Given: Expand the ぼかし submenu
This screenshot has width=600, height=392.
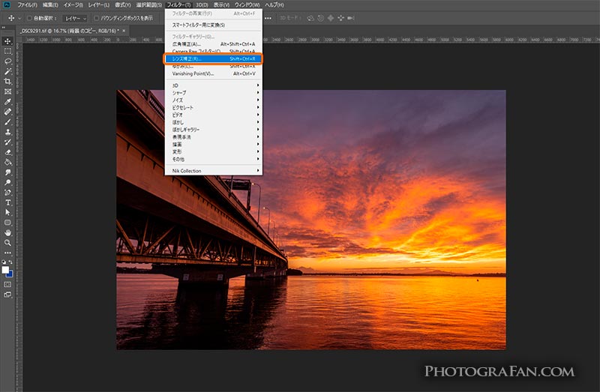Looking at the screenshot, I should tap(214, 122).
